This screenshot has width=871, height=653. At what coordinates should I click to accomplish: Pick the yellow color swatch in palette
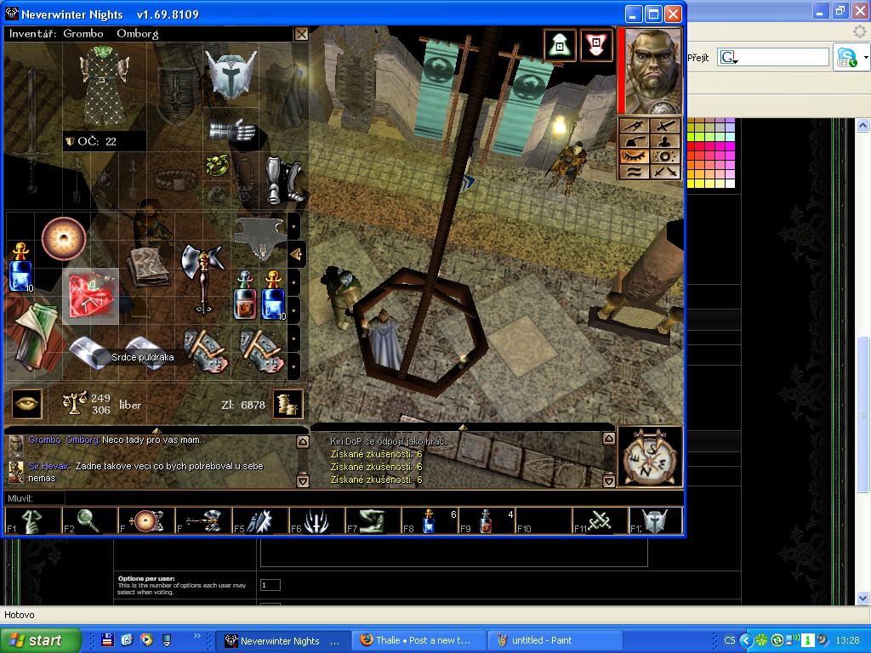tap(692, 182)
